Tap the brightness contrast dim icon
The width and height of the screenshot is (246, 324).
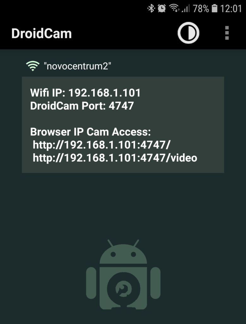coord(188,33)
